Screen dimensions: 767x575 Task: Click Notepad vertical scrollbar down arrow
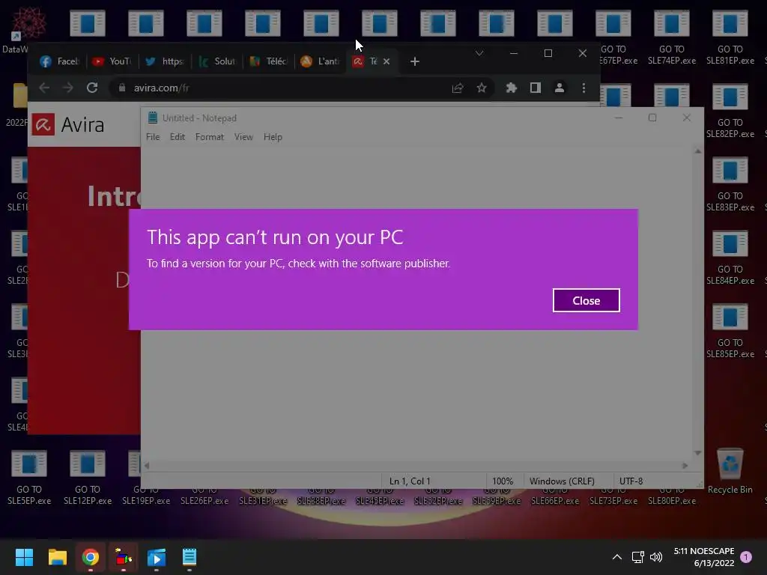tap(697, 453)
